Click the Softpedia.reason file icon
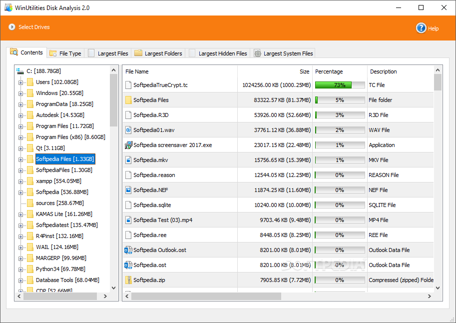 [128, 175]
